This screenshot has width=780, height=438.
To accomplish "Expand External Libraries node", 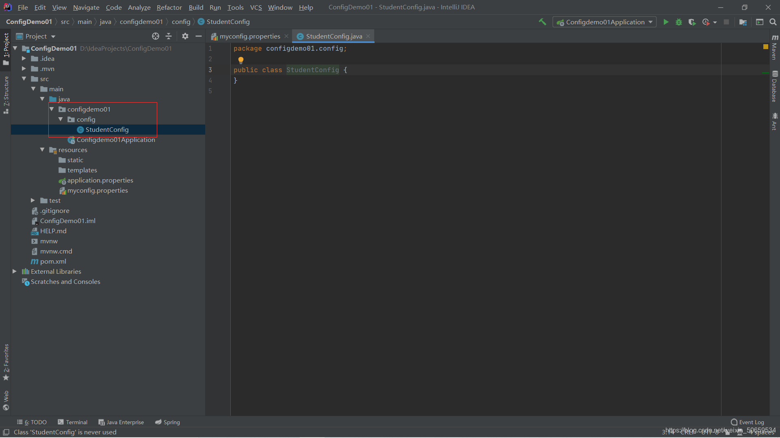I will (x=15, y=271).
